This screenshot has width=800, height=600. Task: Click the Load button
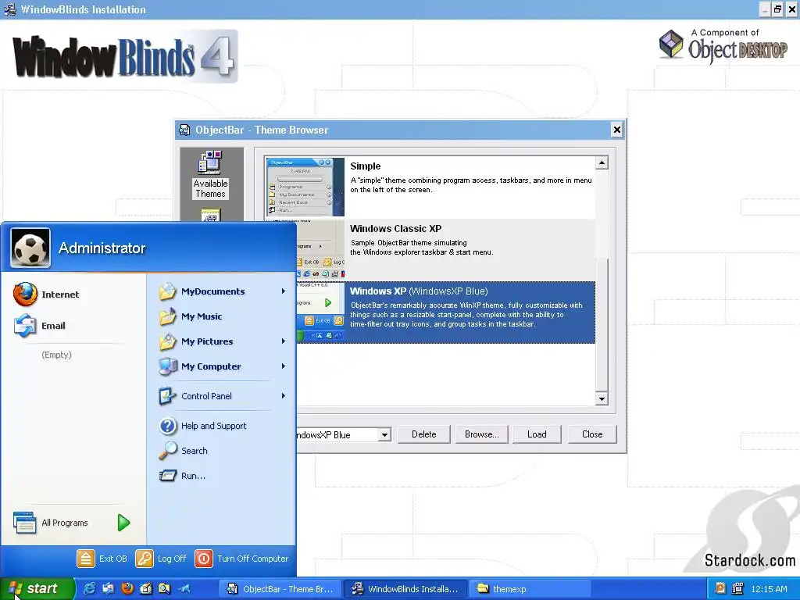pyautogui.click(x=537, y=434)
